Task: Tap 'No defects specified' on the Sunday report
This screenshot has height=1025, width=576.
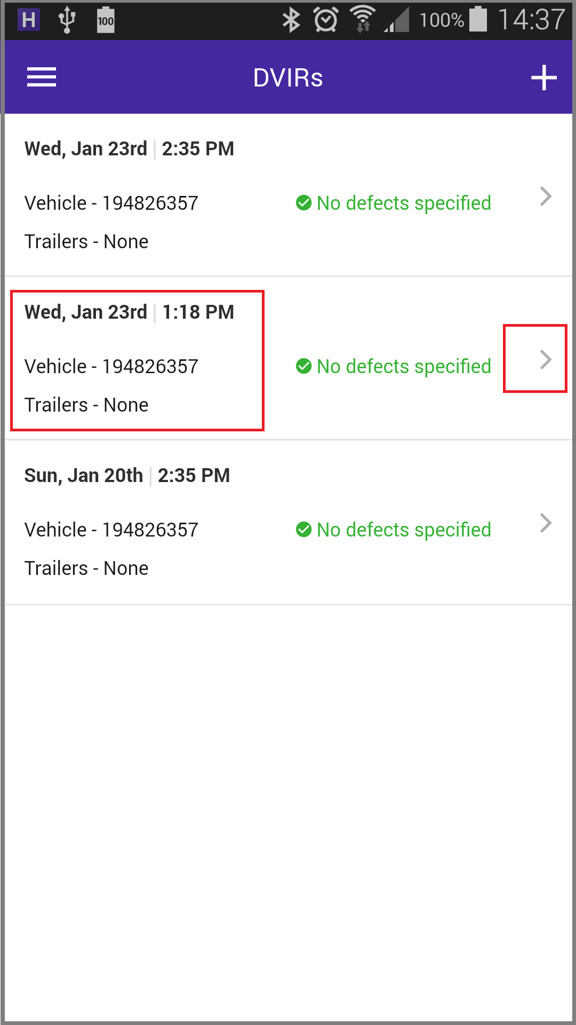Action: tap(404, 530)
